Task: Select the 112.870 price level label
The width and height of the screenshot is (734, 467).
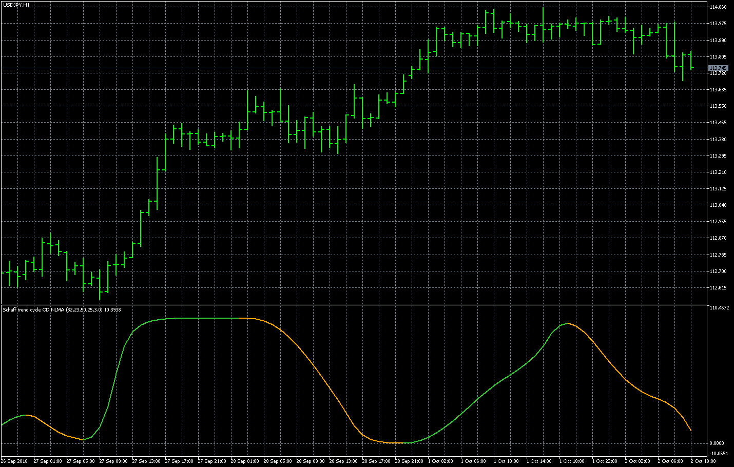Action: (718, 238)
